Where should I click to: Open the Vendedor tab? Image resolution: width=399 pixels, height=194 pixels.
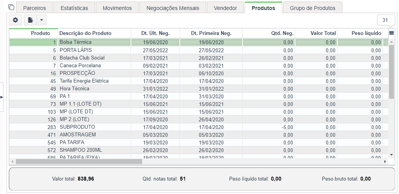(x=225, y=8)
